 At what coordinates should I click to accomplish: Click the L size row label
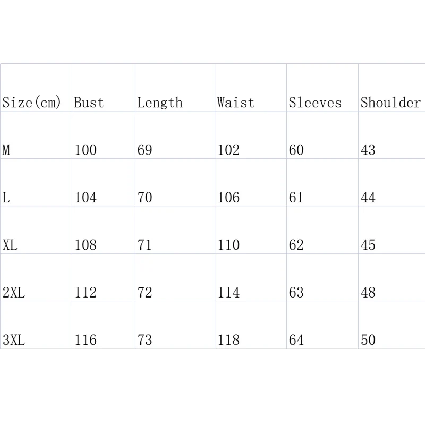[x=36, y=182]
